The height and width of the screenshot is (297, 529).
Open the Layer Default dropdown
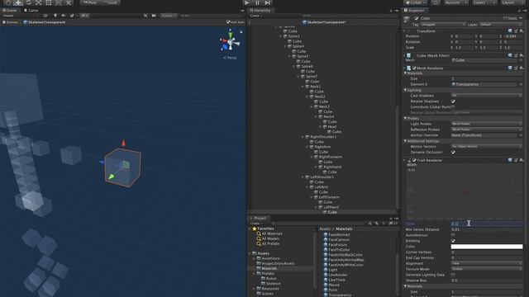[501, 25]
